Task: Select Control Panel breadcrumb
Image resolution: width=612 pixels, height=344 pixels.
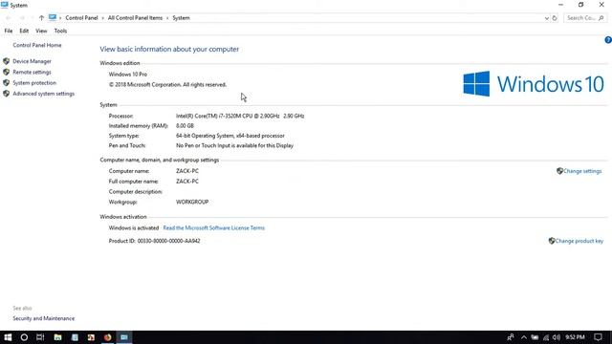Action: (81, 18)
